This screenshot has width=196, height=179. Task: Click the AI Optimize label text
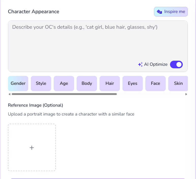coord(156,64)
